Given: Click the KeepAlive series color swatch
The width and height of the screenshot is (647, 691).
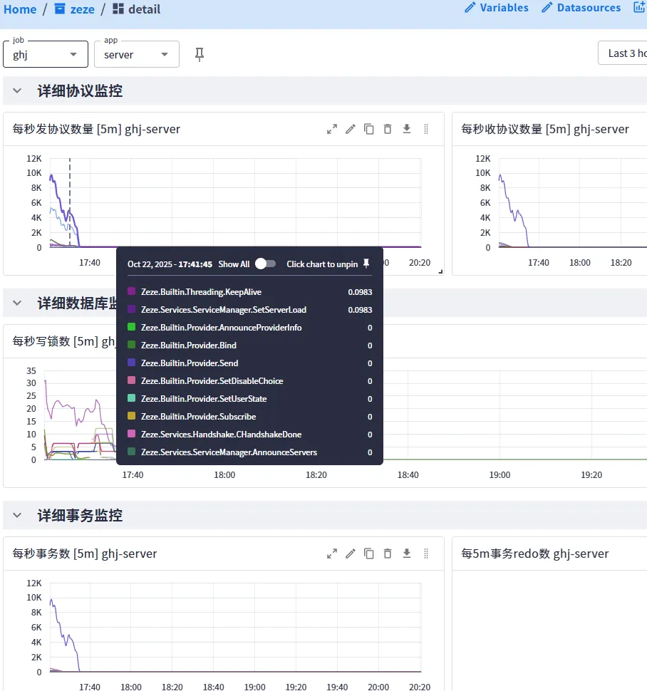Looking at the screenshot, I should coord(131,292).
